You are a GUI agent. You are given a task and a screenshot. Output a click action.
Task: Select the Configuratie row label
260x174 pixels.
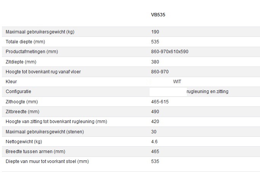click(x=18, y=92)
